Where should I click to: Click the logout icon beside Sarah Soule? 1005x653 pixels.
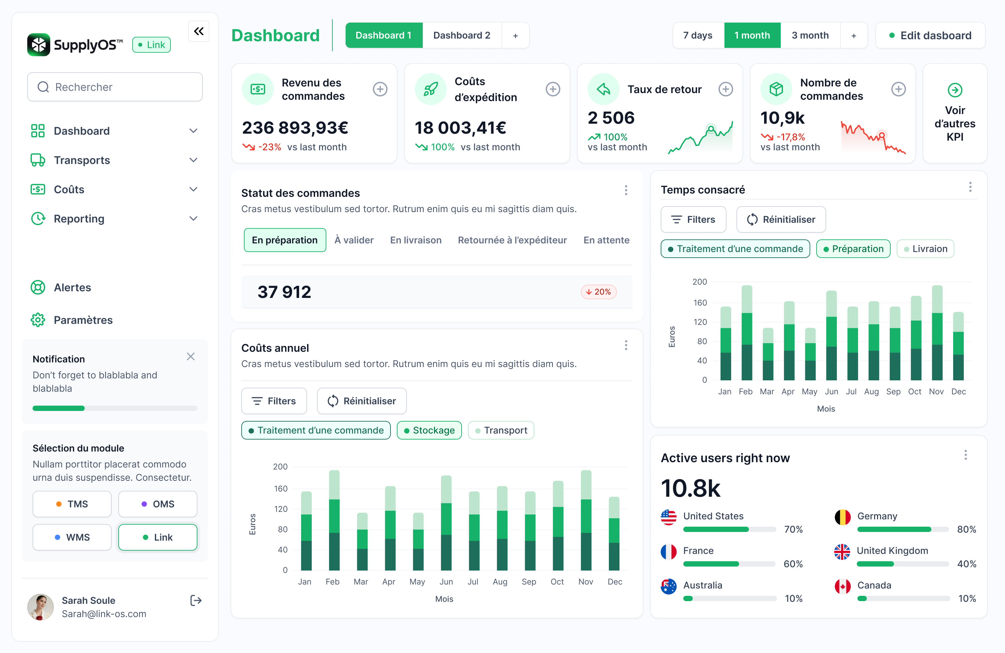(195, 600)
